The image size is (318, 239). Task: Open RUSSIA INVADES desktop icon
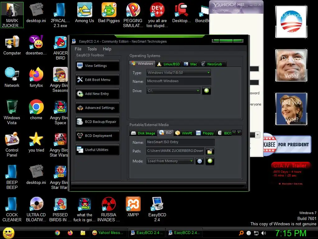coord(109,209)
